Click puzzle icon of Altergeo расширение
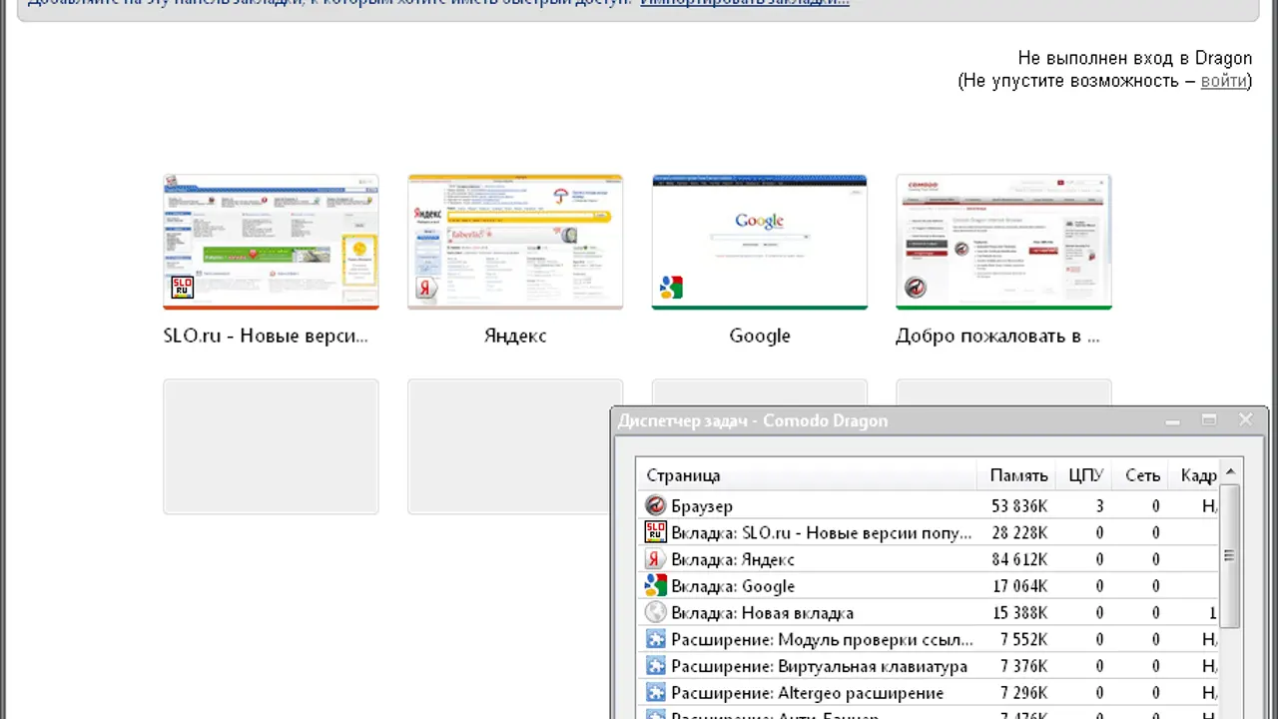1278x719 pixels. (x=655, y=693)
